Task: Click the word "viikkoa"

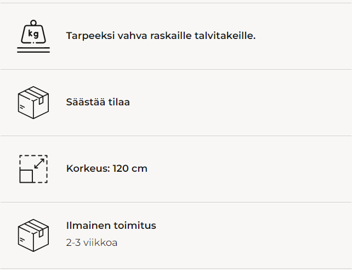Action: (x=100, y=243)
